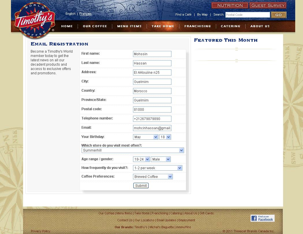Go to HOME in navigation bar

67,26
